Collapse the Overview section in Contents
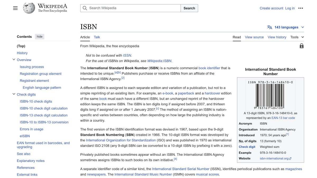The height and width of the screenshot is (178, 317). (x=14, y=60)
